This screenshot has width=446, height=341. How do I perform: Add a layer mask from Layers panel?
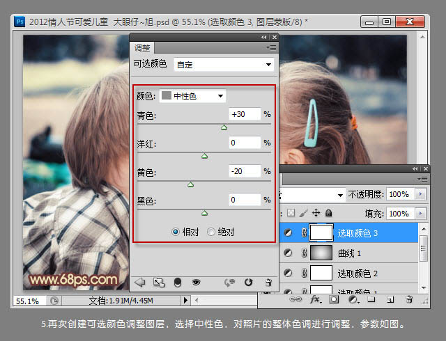(x=334, y=299)
